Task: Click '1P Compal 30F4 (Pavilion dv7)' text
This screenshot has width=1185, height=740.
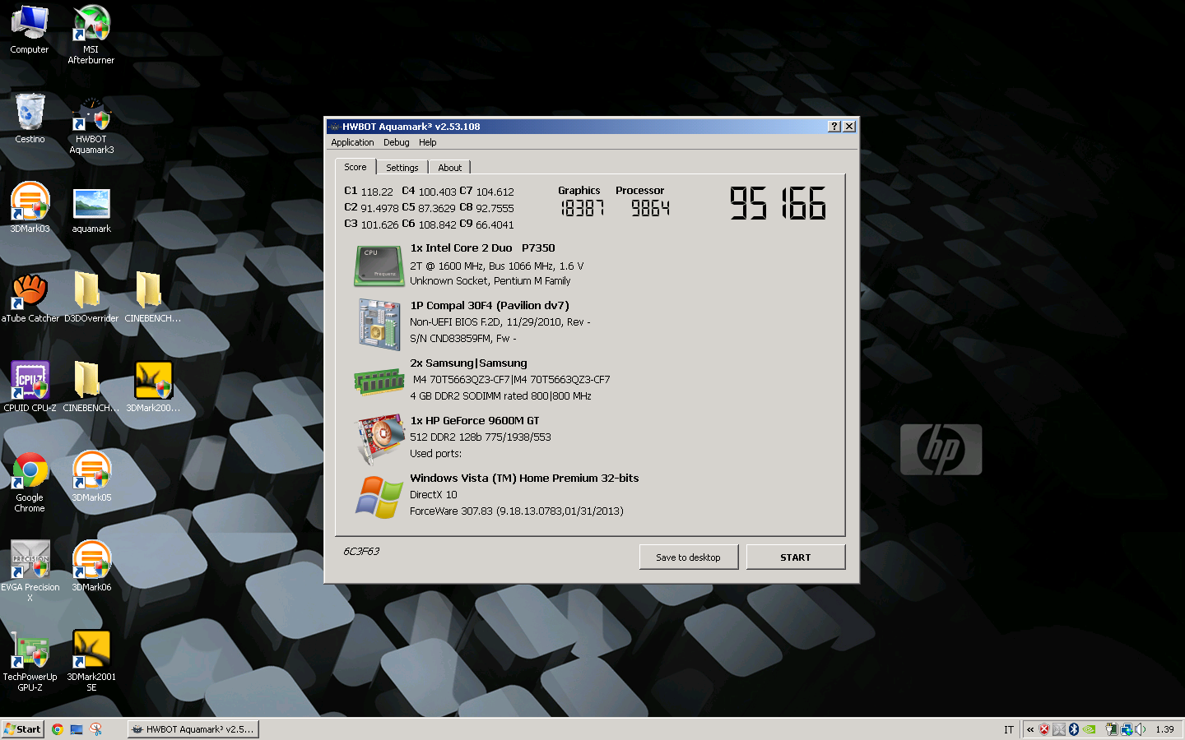Action: pos(490,306)
